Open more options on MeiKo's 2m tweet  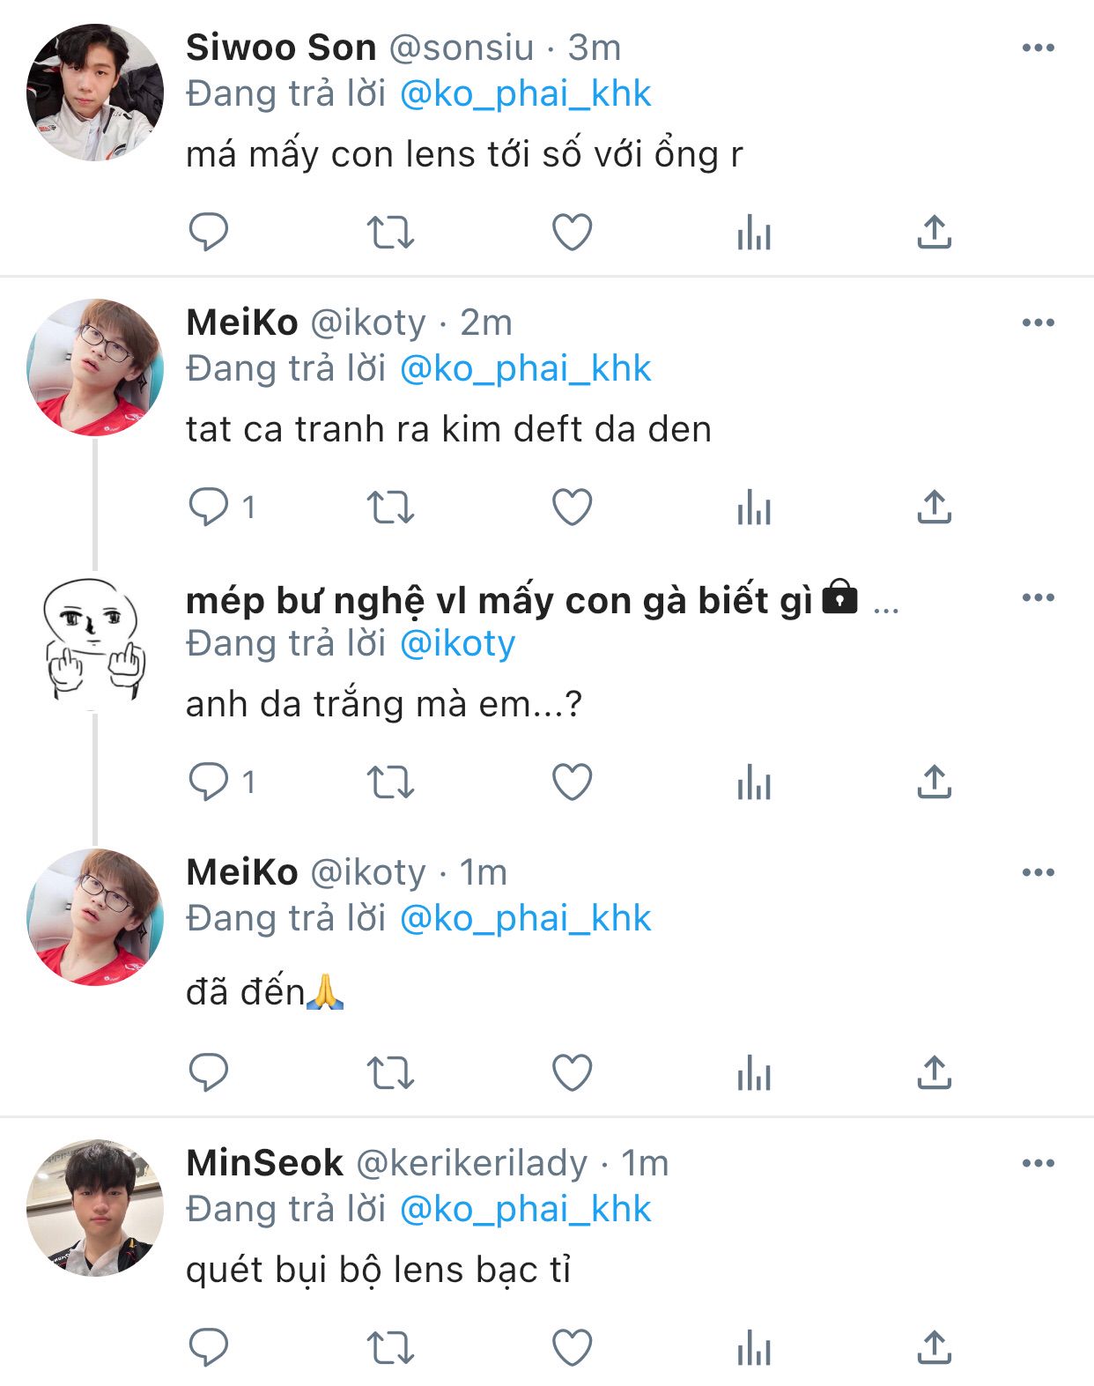pos(1038,322)
